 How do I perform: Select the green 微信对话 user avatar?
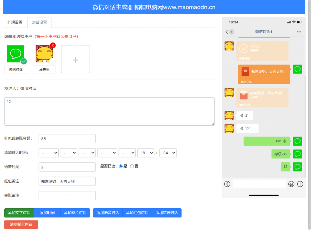pos(15,54)
